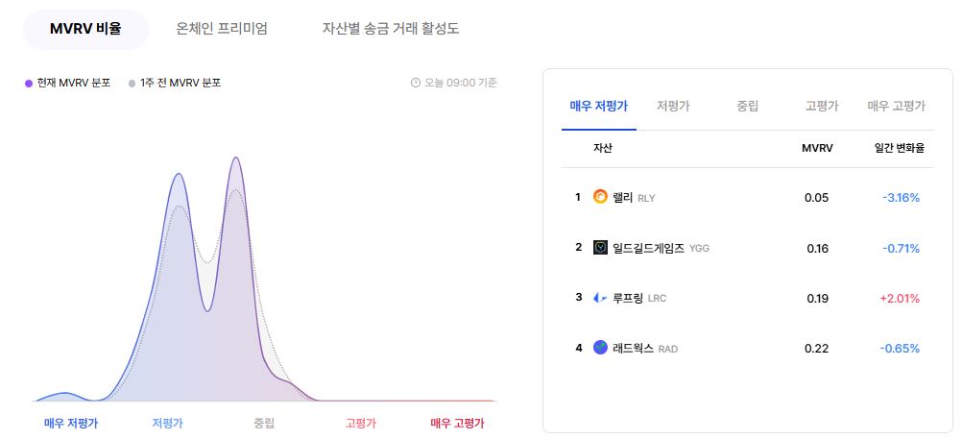The height and width of the screenshot is (439, 962).
Task: Click the Radworks RAD coin icon
Action: [600, 348]
